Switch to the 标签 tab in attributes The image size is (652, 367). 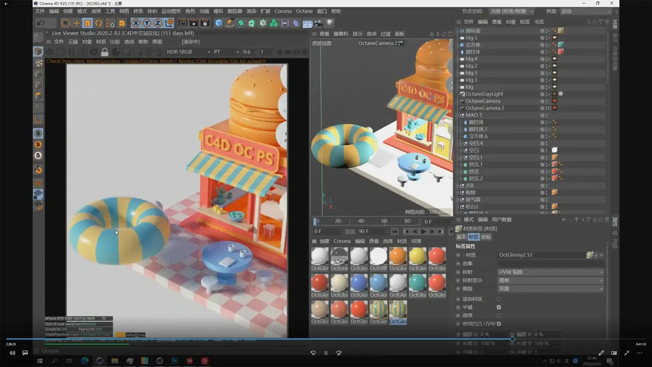coord(474,237)
